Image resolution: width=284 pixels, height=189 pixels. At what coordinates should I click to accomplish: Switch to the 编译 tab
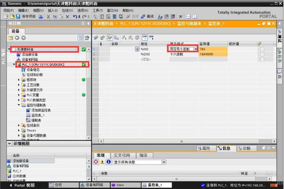(144, 156)
